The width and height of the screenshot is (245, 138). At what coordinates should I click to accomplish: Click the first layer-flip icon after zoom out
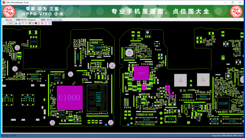click(x=23, y=23)
